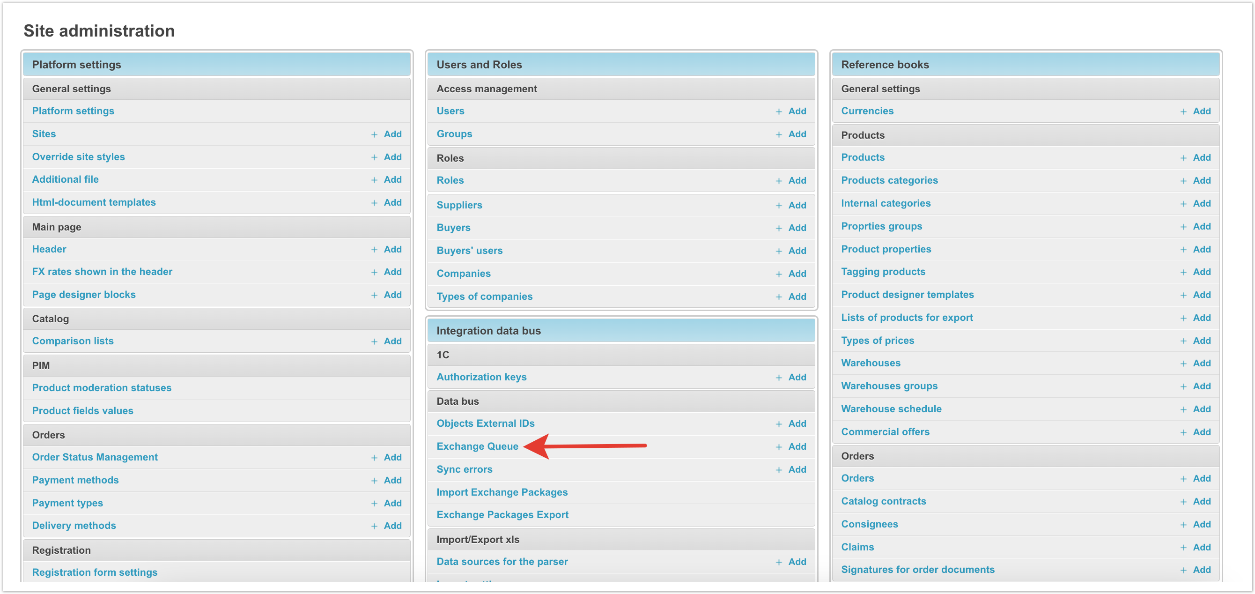Open Products categories reference book

[x=889, y=180]
